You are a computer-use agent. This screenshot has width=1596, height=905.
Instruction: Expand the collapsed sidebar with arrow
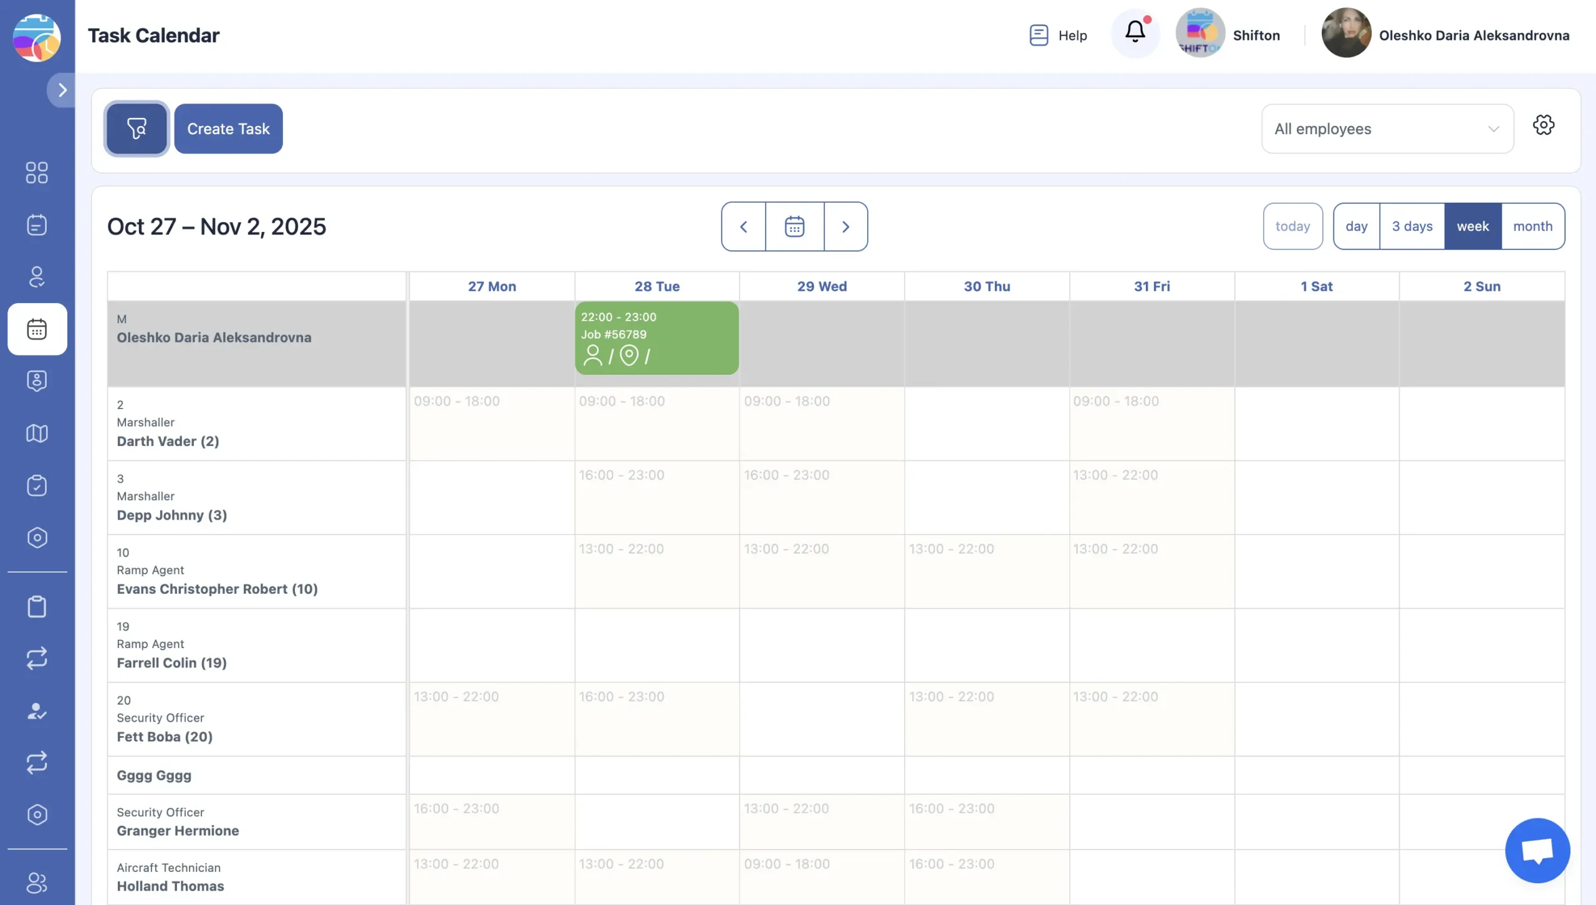coord(62,90)
